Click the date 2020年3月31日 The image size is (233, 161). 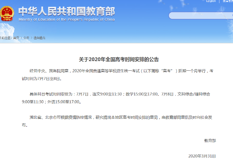click(x=202, y=156)
